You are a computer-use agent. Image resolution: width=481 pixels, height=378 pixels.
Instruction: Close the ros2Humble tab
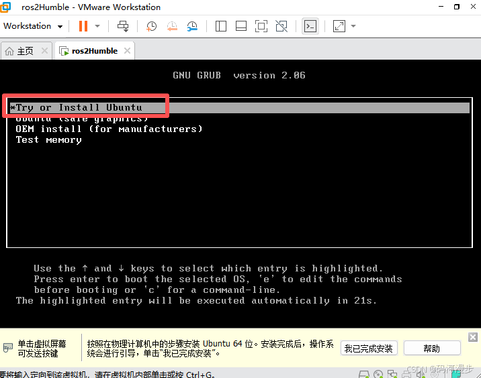pyautogui.click(x=128, y=50)
